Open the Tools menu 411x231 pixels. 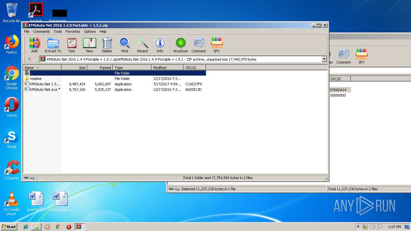58,31
